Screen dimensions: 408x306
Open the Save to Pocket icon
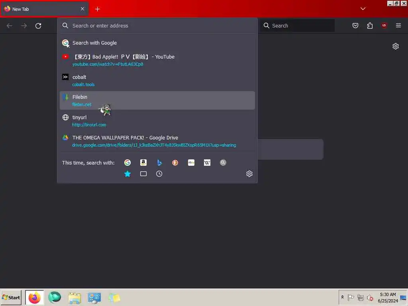pos(355,25)
